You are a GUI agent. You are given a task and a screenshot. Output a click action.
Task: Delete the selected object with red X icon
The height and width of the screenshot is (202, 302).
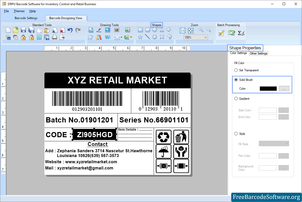click(62, 30)
